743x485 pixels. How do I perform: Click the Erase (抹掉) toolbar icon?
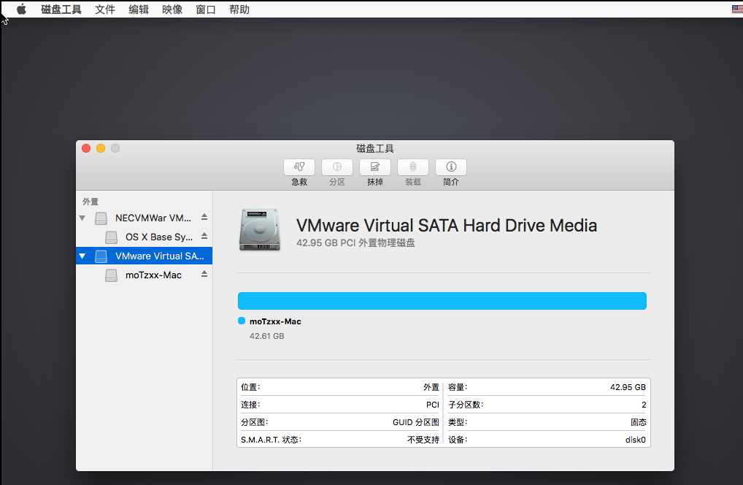point(375,167)
